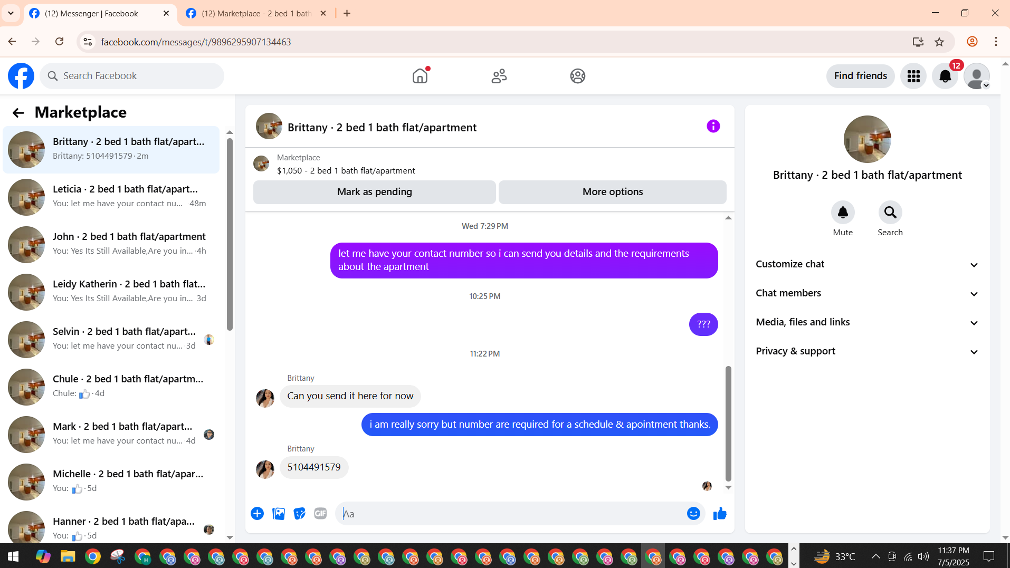Open Michelle conversation
1010x568 pixels.
tap(111, 482)
